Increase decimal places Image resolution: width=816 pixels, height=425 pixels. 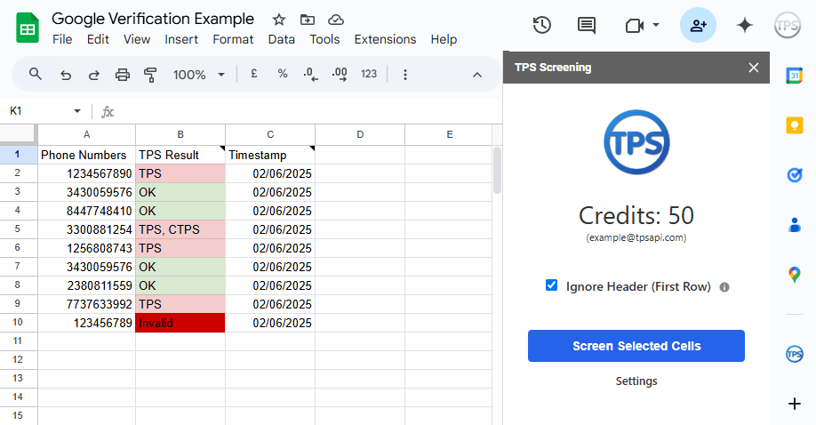click(x=340, y=75)
